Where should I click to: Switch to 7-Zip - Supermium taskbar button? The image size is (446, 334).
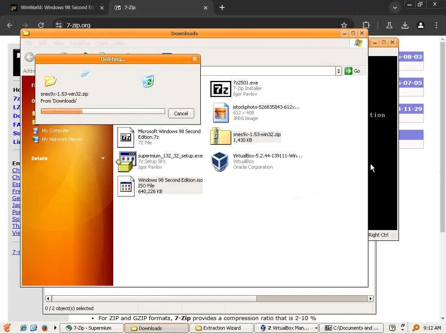point(91,328)
